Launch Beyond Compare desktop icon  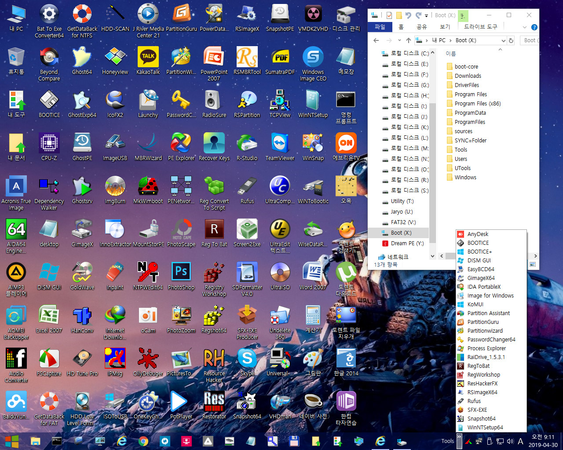point(49,64)
